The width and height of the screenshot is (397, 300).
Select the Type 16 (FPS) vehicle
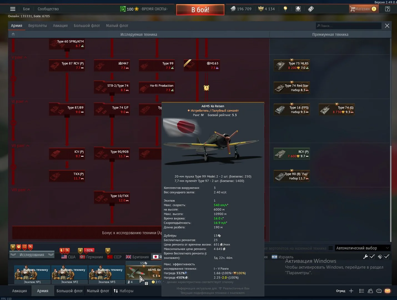[x=292, y=110]
